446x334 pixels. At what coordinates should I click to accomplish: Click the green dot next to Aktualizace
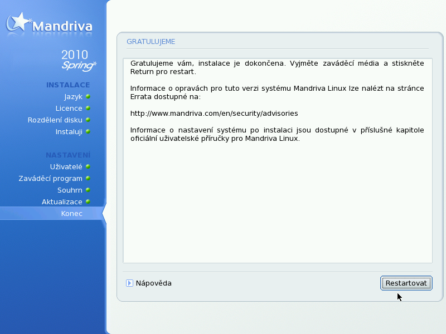88,202
